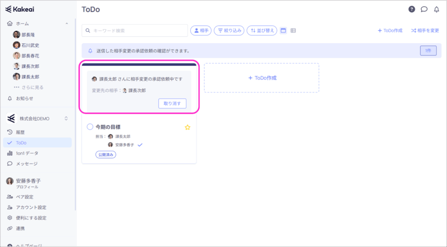Image resolution: width=447 pixels, height=247 pixels.
Task: Click the help question mark icon
Action: (412, 9)
